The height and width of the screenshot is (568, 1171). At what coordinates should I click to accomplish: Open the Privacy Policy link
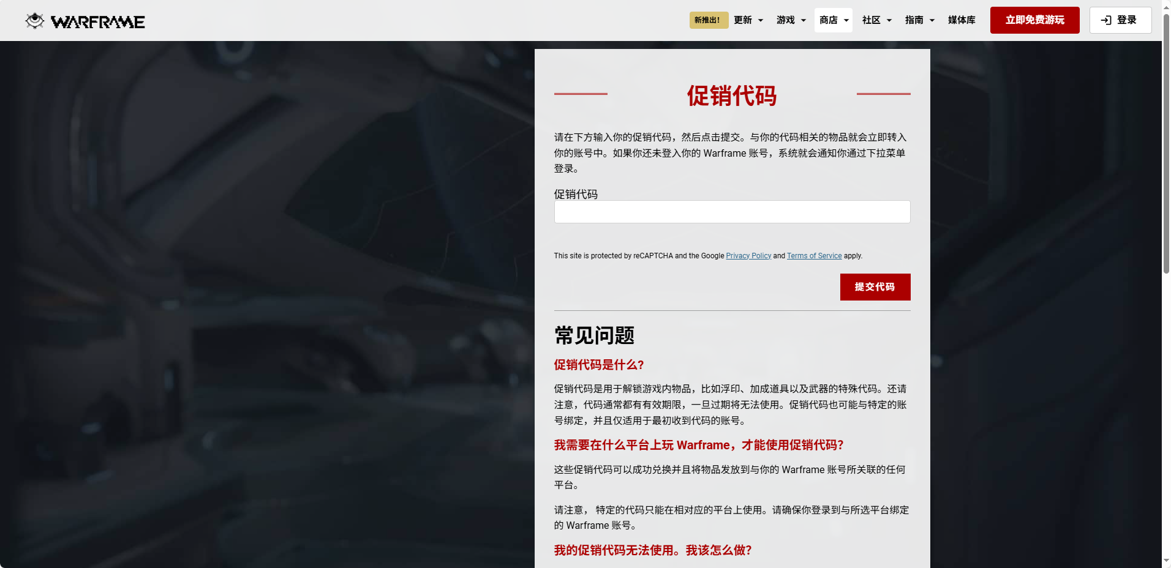pyautogui.click(x=748, y=256)
